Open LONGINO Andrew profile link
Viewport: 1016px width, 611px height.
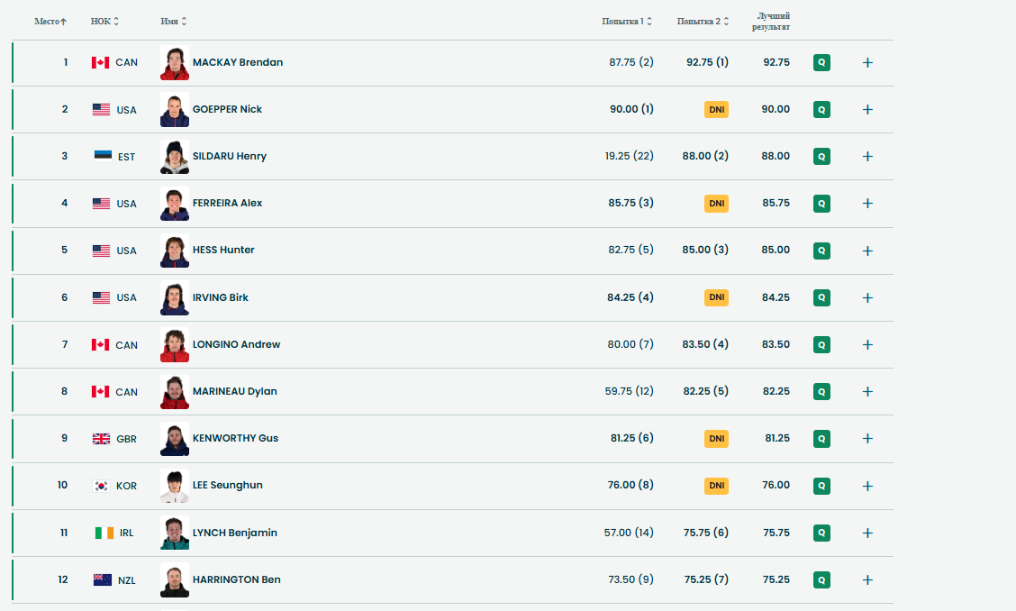pos(236,344)
